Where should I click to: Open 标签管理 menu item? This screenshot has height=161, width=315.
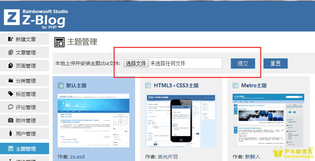coord(24,94)
